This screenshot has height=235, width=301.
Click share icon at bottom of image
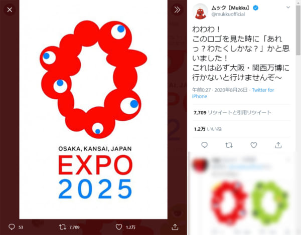click(x=175, y=227)
